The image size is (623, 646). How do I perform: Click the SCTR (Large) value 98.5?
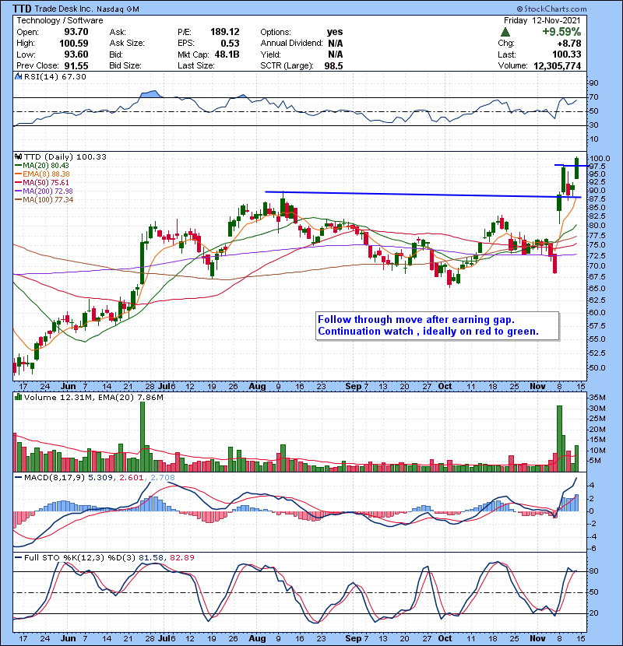coord(333,65)
